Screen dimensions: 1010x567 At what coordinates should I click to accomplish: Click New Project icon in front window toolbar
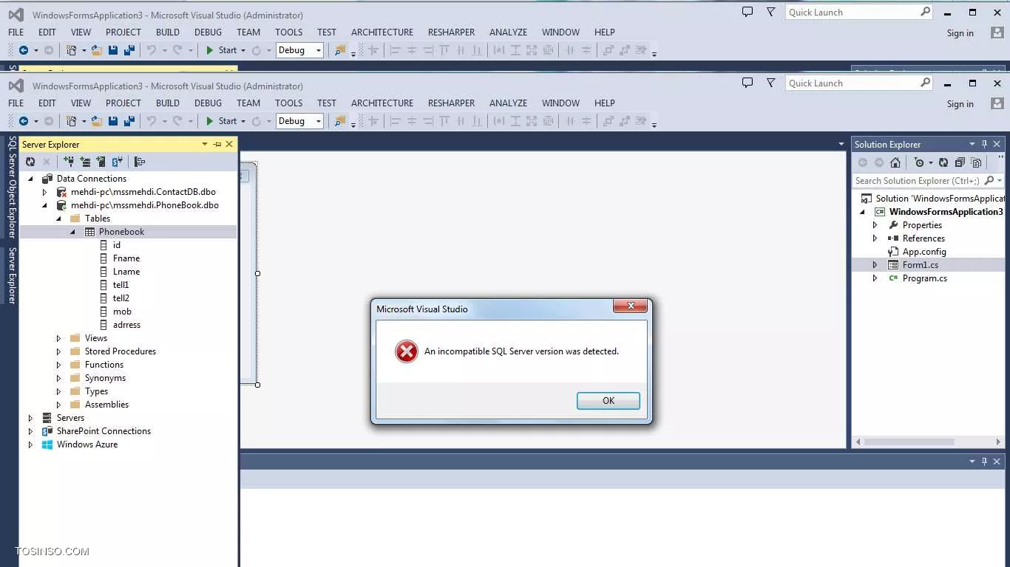(72, 121)
